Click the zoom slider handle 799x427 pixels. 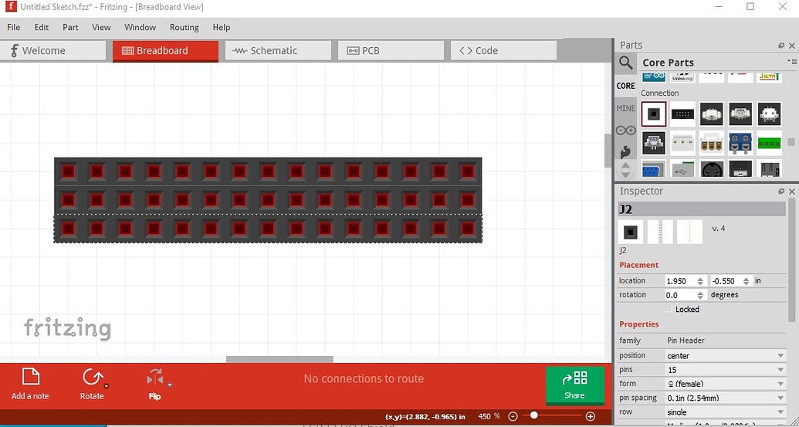click(533, 415)
